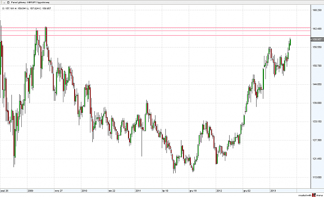Image resolution: width=324 pixels, height=197 pixels.
Task: Click the 'gru 18' date label
Action: coord(193,191)
